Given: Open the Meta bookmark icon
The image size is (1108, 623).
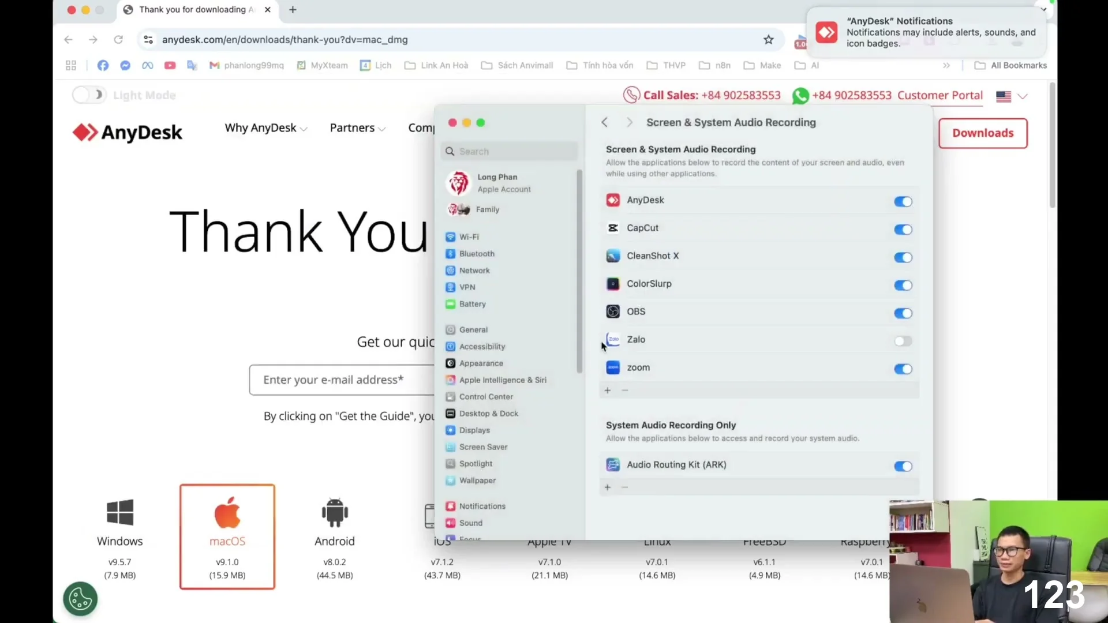Looking at the screenshot, I should click(148, 66).
